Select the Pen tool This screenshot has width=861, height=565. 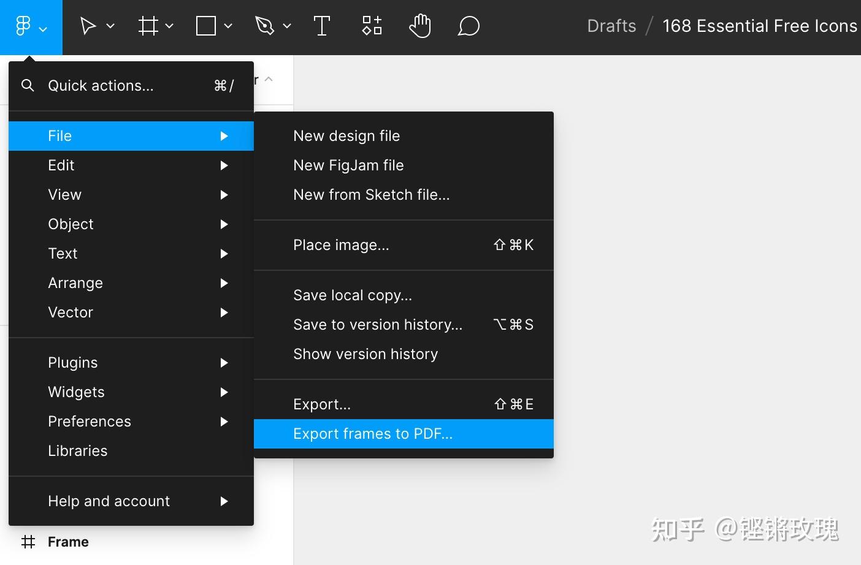[x=265, y=26]
